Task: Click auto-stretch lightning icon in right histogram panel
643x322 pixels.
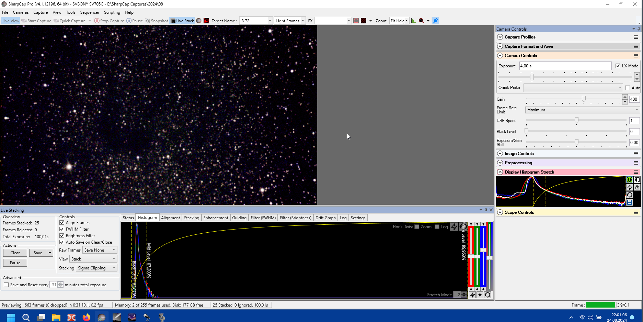Action: [629, 187]
